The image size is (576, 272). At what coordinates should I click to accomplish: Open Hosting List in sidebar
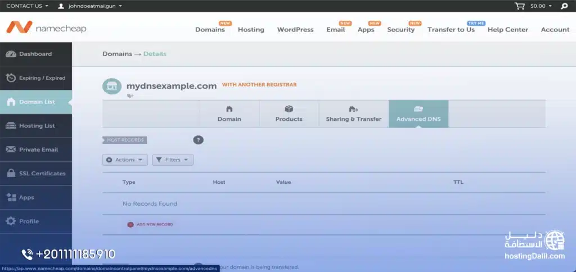(36, 125)
